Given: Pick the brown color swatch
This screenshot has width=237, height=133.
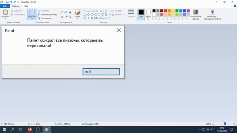Looking at the screenshot, I should [161, 14].
